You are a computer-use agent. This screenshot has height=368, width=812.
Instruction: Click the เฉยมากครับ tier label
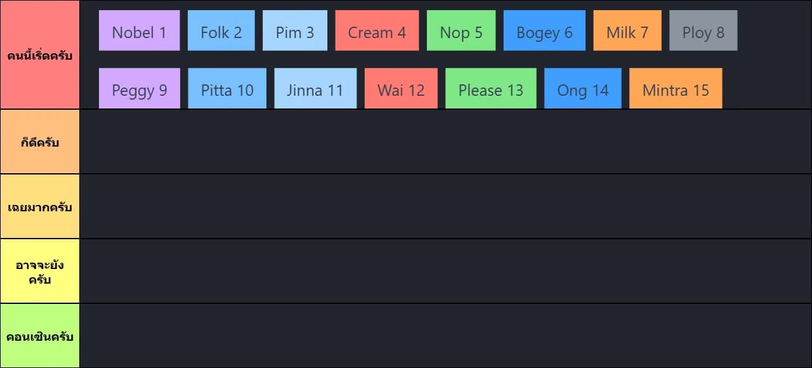[40, 207]
